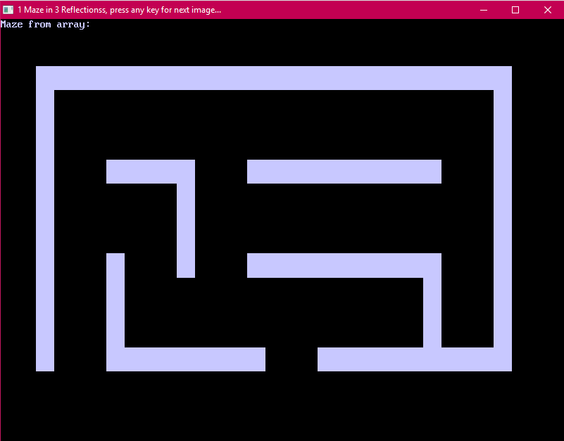Click the application icon in the title bar
Image resolution: width=564 pixels, height=441 pixels.
[8, 10]
